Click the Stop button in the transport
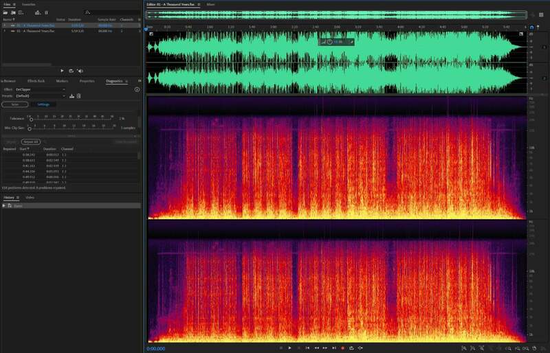The width and height of the screenshot is (550, 353). 280,348
